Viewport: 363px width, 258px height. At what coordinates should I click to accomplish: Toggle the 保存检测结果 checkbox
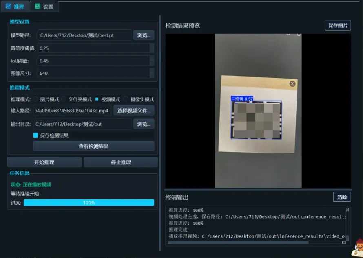tap(35, 136)
